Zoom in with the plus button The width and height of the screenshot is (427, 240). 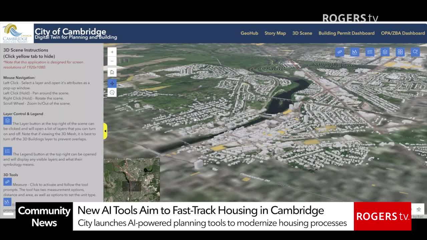point(112,52)
